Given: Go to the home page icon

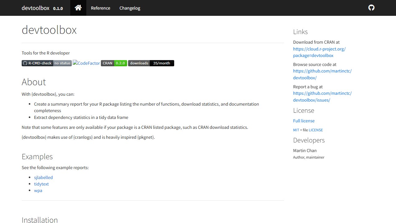Looking at the screenshot, I should pos(78,8).
